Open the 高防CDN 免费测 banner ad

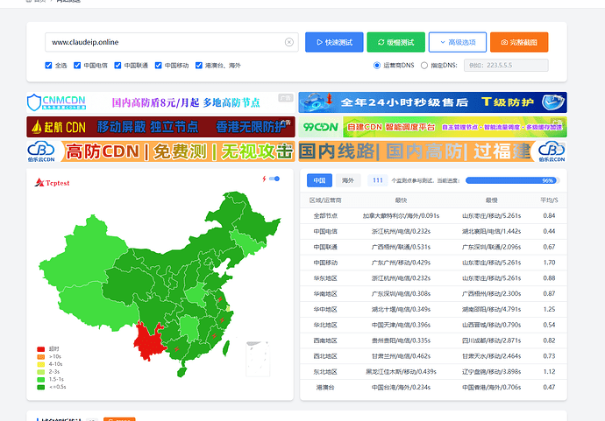[160, 151]
